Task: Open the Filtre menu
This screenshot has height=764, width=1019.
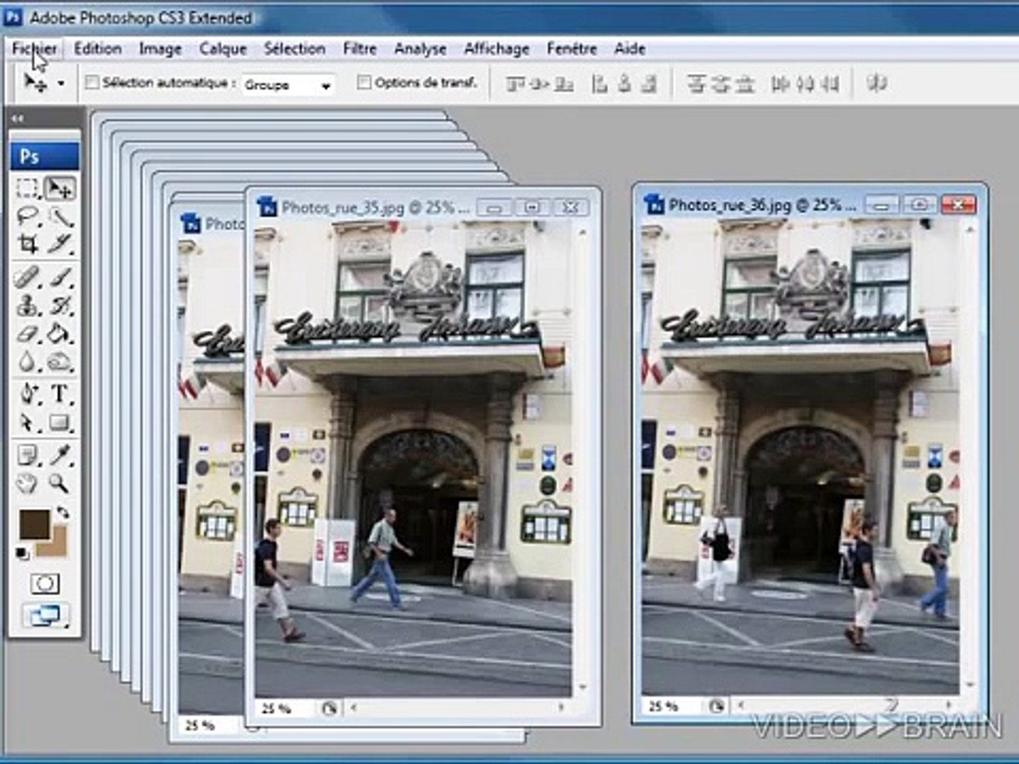Action: [359, 49]
